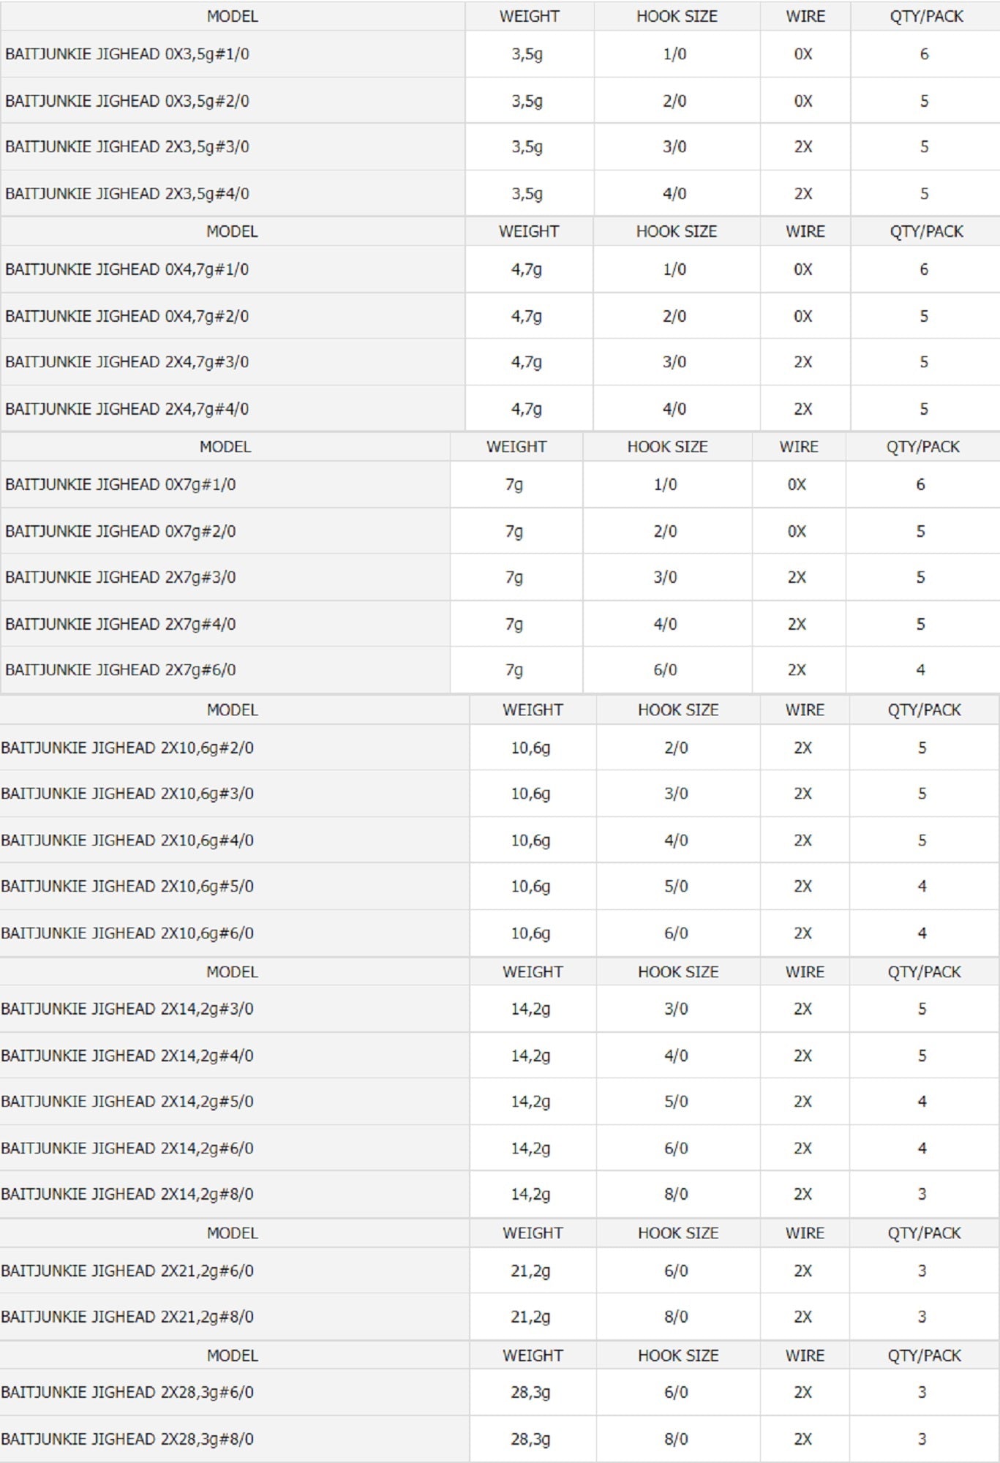Image resolution: width=1000 pixels, height=1463 pixels.
Task: Select BAITJUNKIE JIGHEAD 2X21,2g#8/0 model name
Action: click(x=127, y=1317)
